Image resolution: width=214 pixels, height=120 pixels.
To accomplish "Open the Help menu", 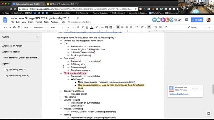I will (63, 22).
